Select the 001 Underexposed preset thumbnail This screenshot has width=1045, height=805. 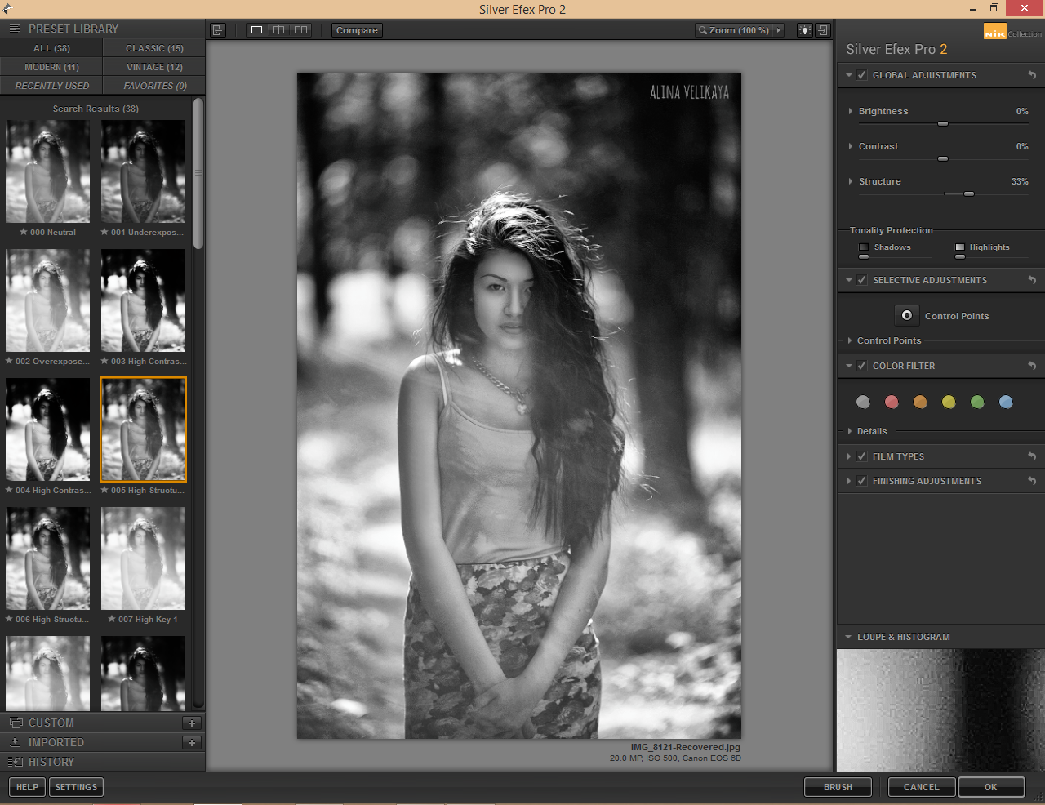(143, 171)
